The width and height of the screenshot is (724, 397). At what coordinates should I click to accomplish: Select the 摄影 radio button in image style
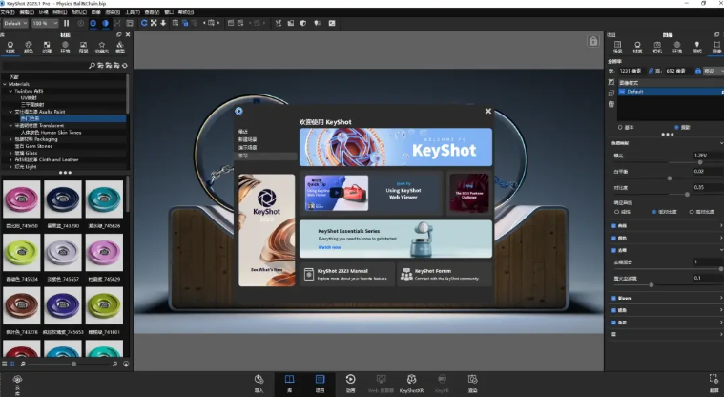[x=676, y=126]
